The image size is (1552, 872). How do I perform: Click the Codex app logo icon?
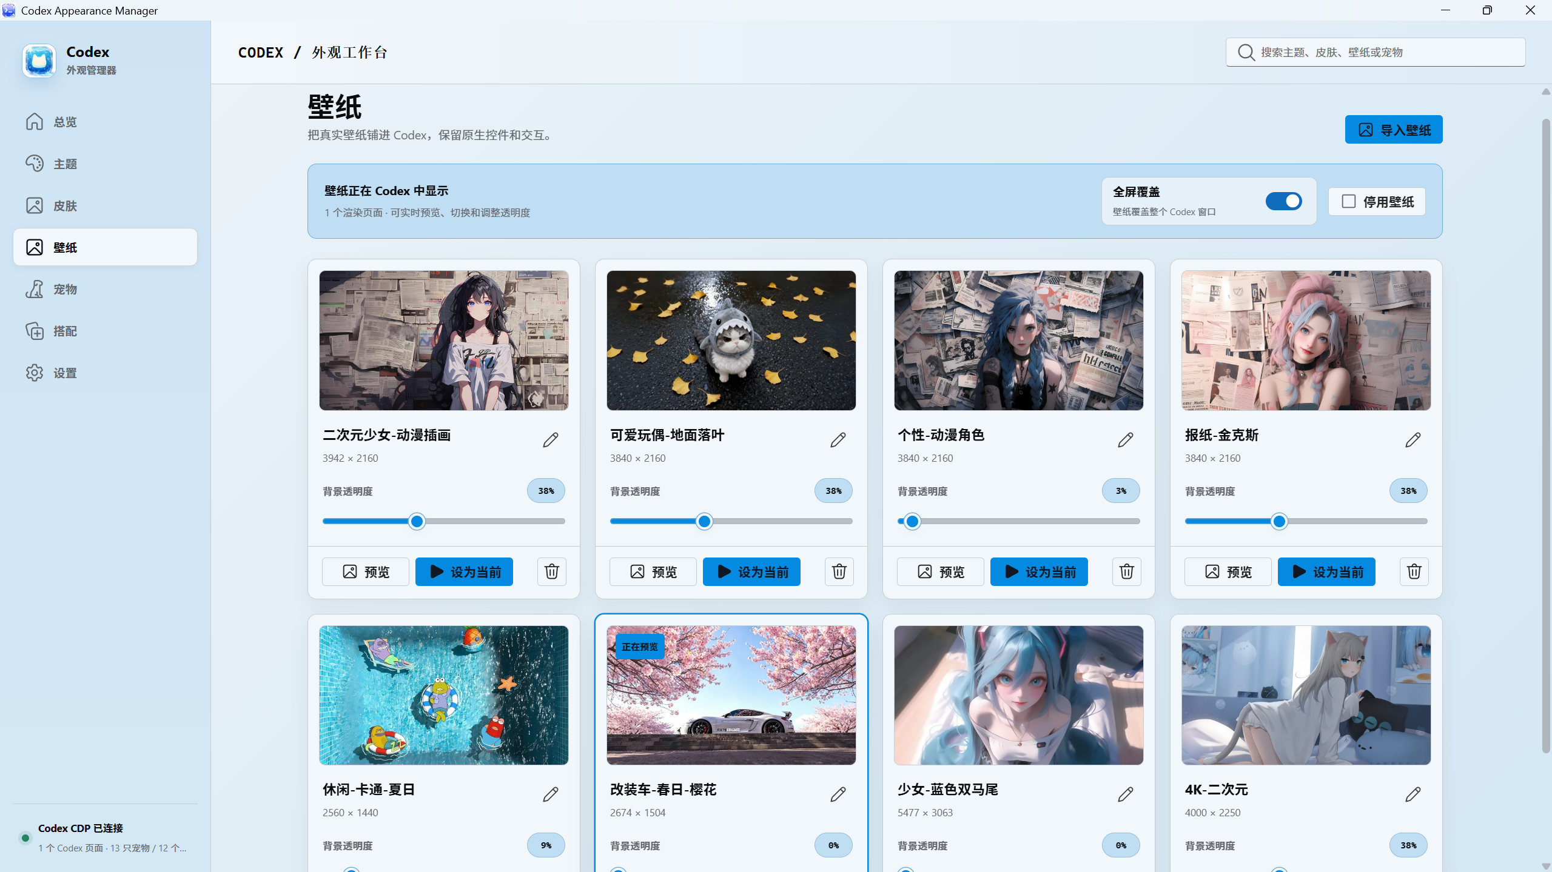[x=39, y=61]
